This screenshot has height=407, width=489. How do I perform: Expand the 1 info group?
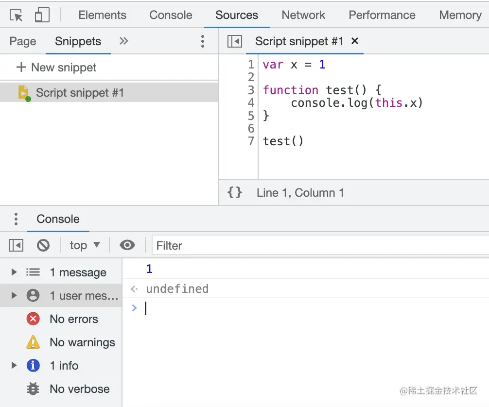(14, 365)
